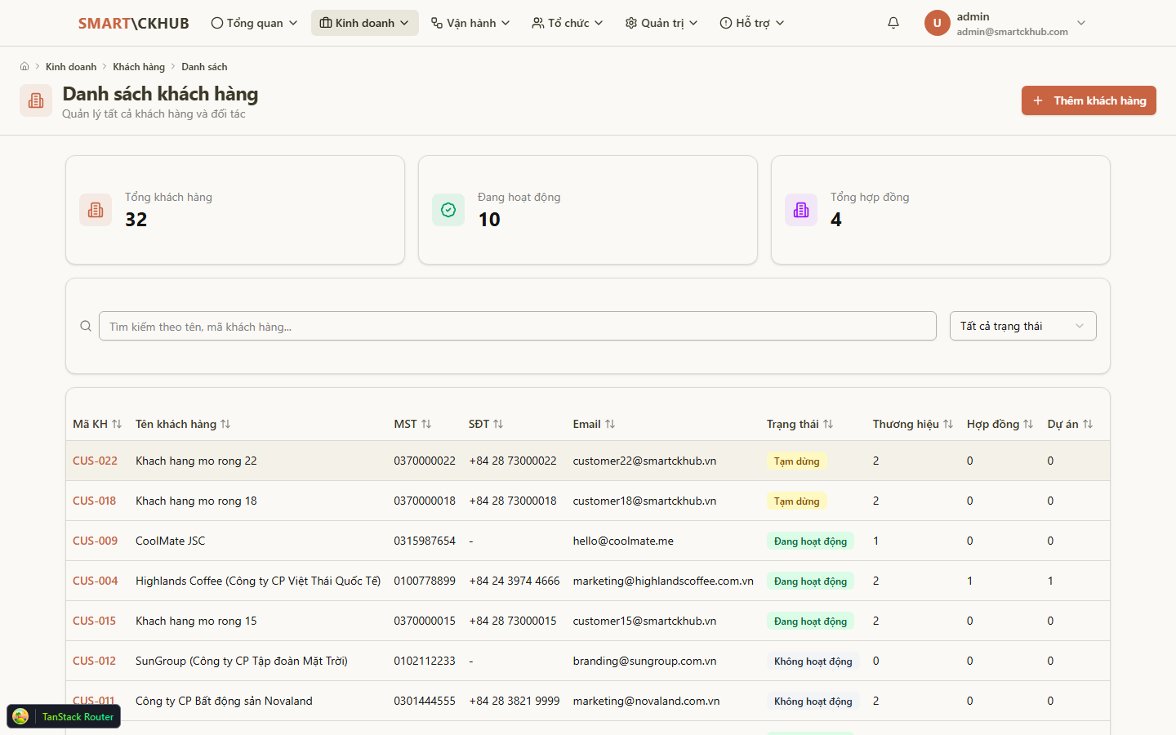Expand the Kinh doanh menu
The image size is (1176, 735).
coord(364,23)
